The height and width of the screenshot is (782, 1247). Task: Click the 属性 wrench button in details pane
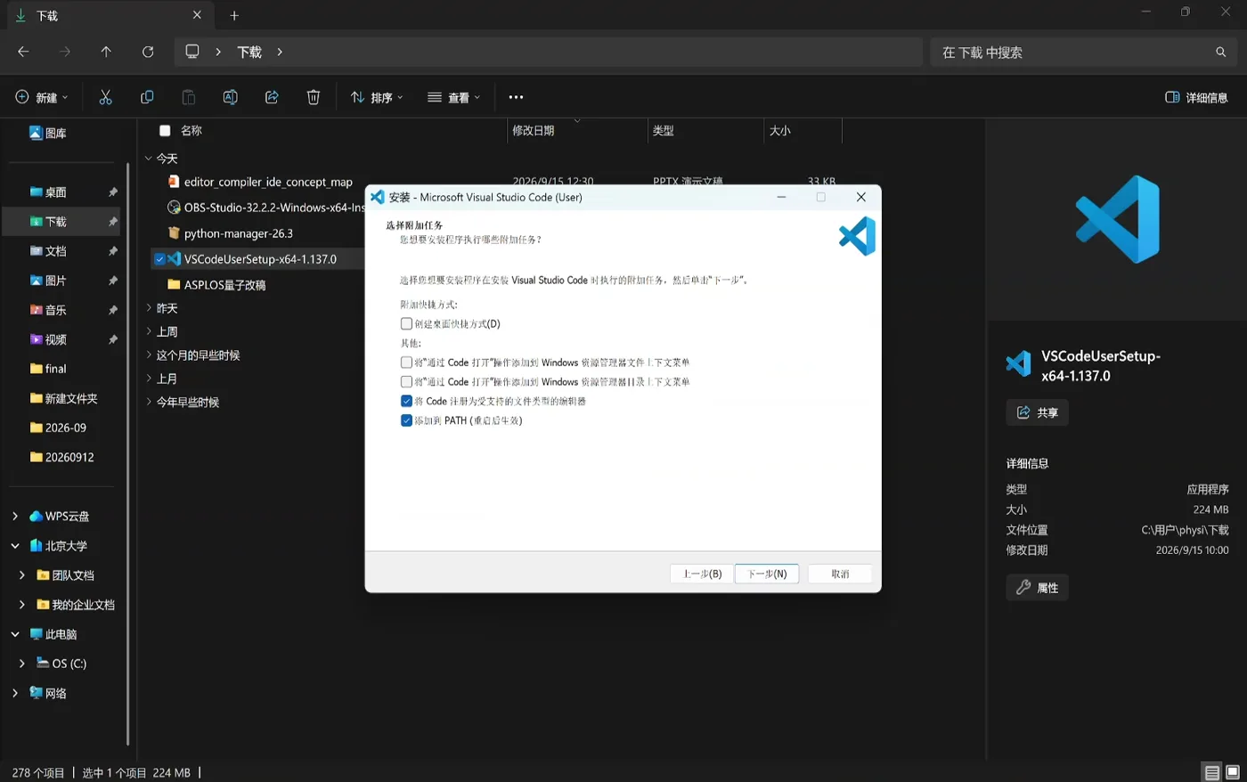click(1038, 587)
